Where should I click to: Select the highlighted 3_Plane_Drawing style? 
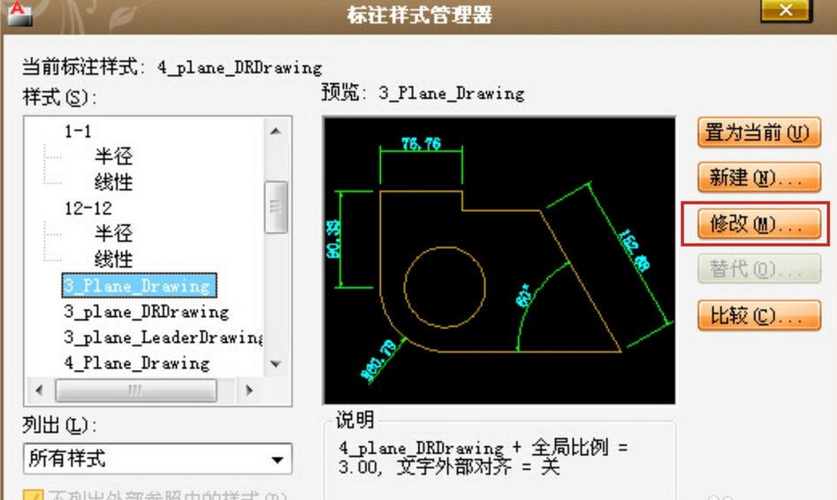pos(137,286)
